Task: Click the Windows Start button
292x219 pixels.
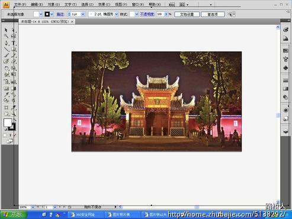Action: click(x=14, y=214)
